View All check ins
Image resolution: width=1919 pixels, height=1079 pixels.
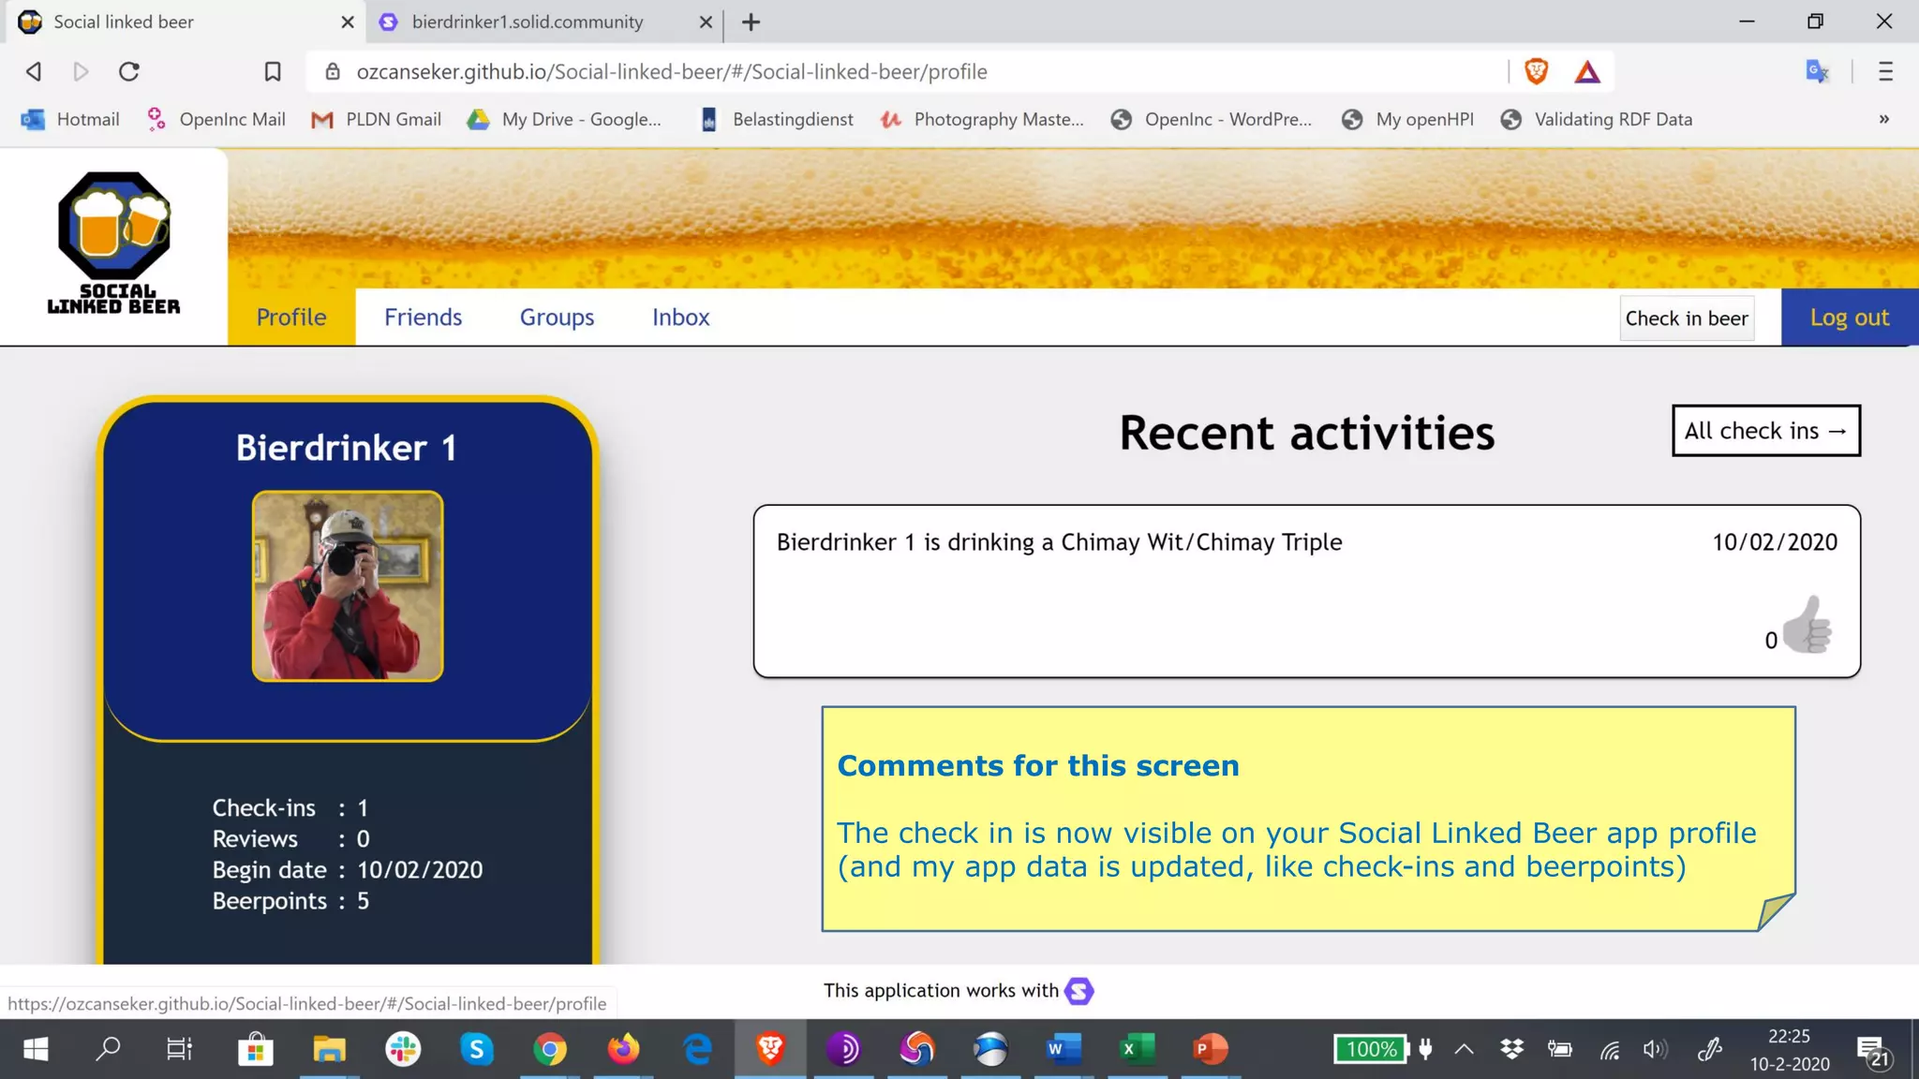(1765, 430)
